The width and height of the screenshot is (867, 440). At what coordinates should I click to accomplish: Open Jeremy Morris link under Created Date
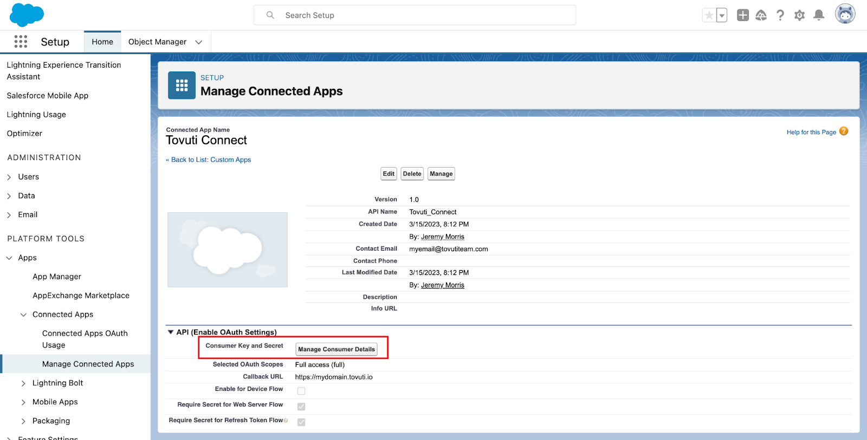442,237
